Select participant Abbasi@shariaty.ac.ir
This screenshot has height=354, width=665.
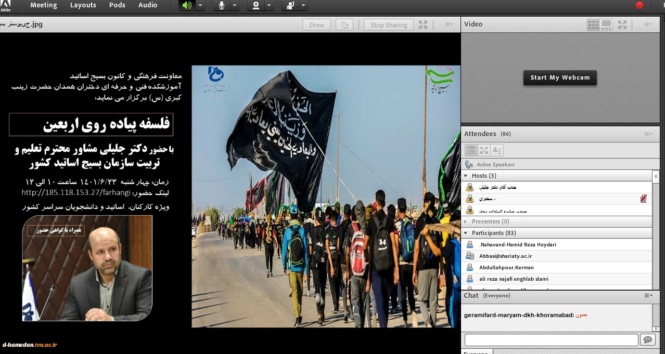point(557,256)
